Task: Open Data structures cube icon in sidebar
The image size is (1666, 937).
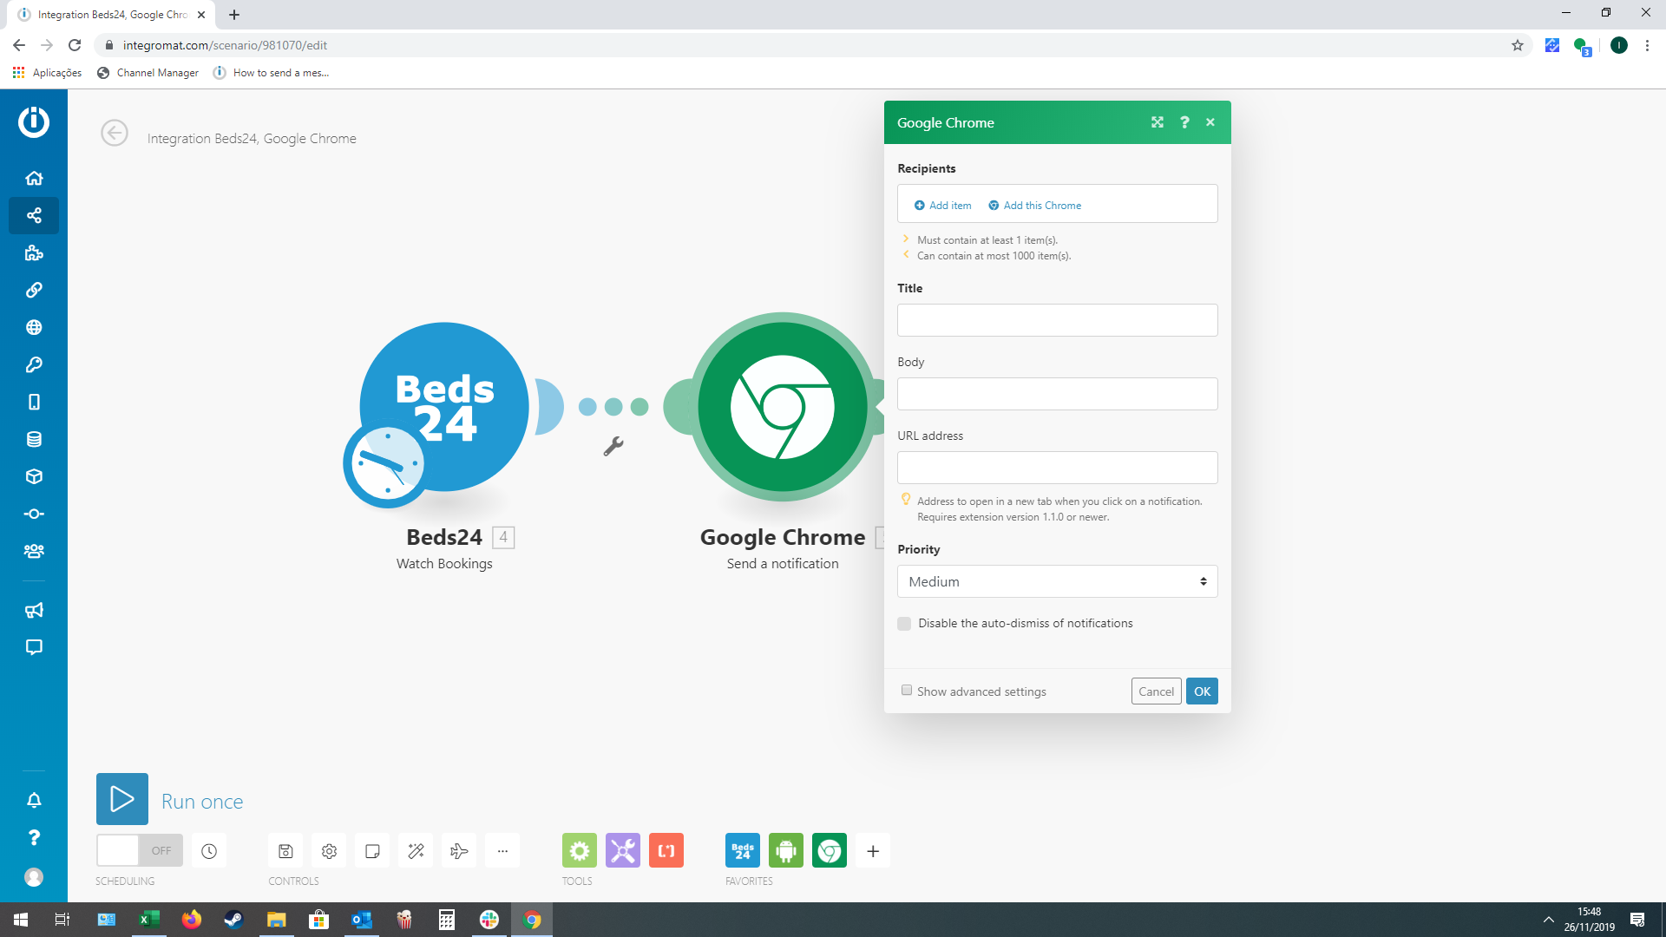Action: (34, 476)
